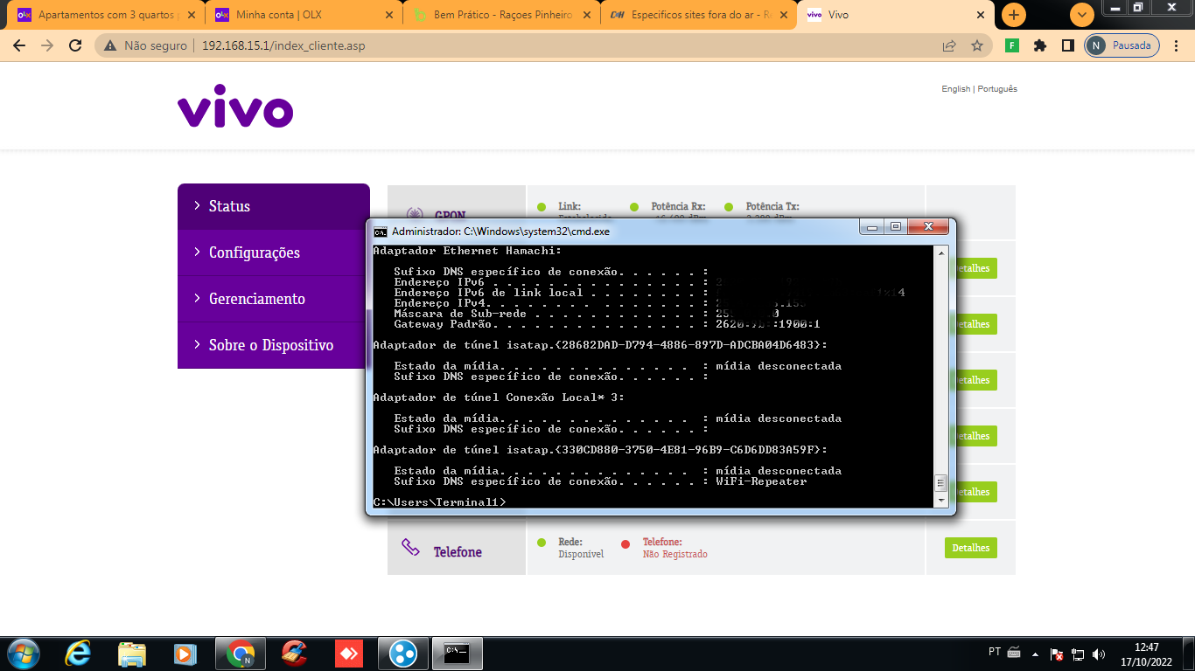Go back to the previous page
Image resolution: width=1195 pixels, height=671 pixels.
[19, 45]
